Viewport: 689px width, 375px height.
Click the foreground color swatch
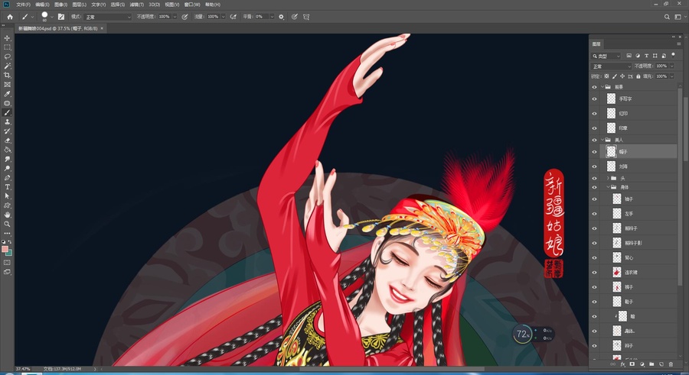pos(5,249)
